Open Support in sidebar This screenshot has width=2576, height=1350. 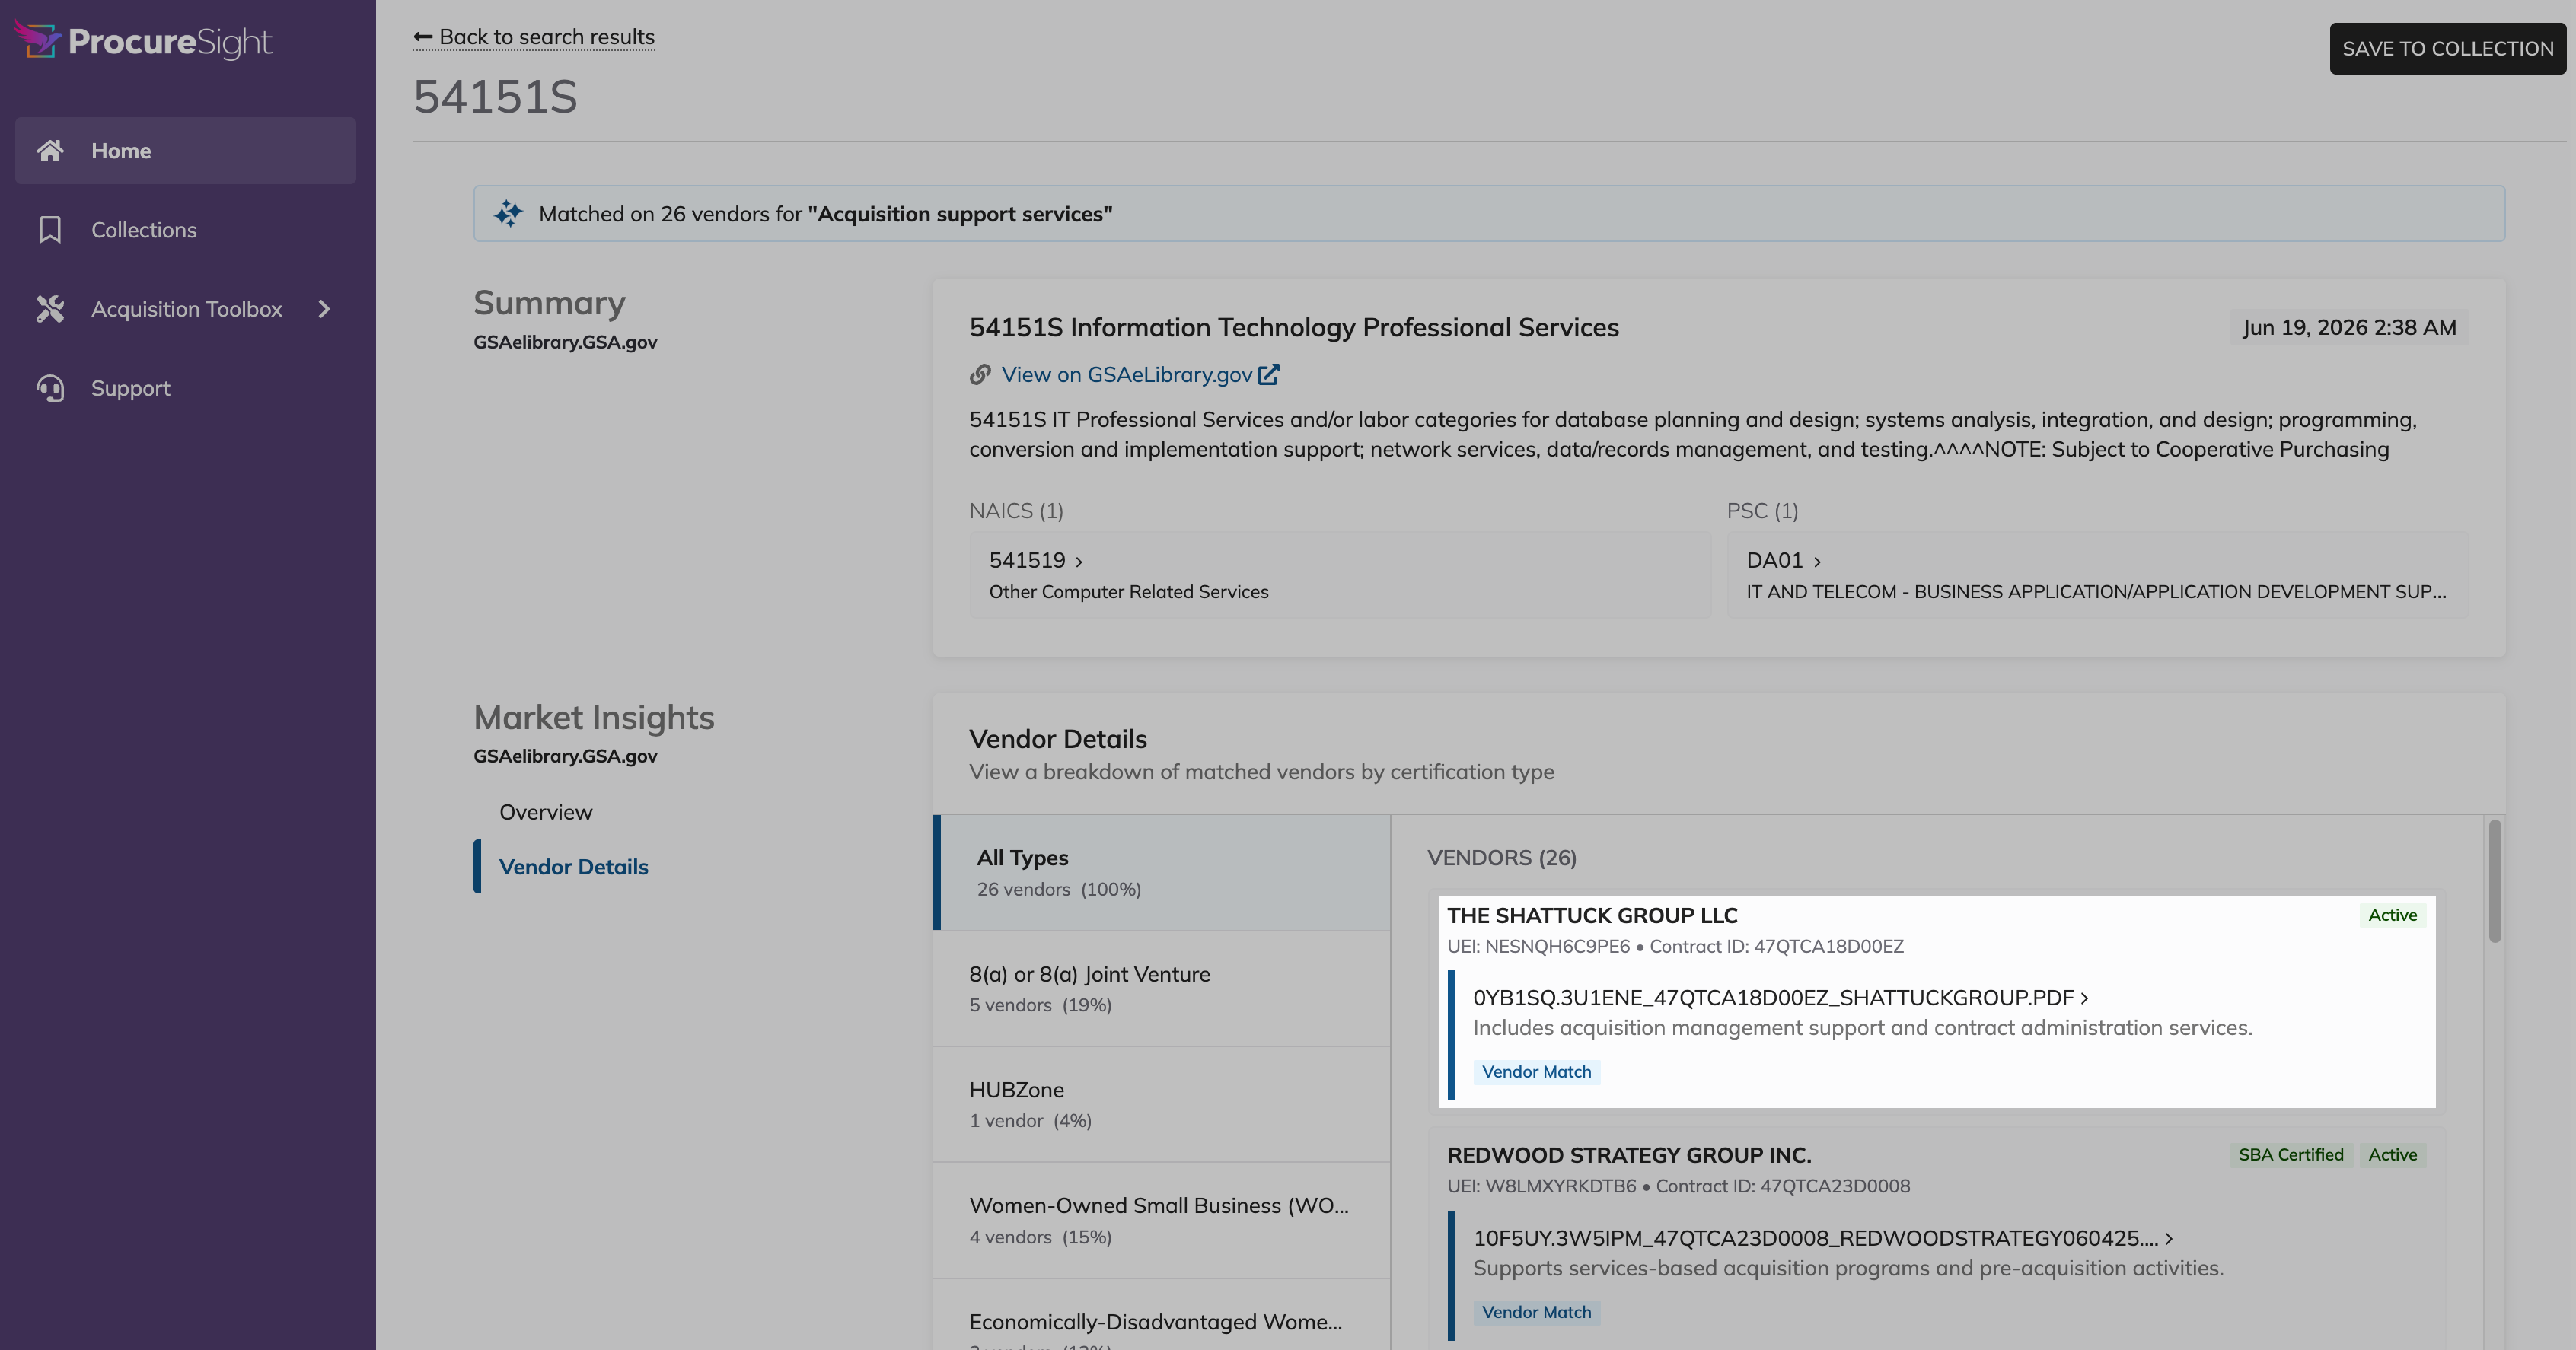coord(185,388)
